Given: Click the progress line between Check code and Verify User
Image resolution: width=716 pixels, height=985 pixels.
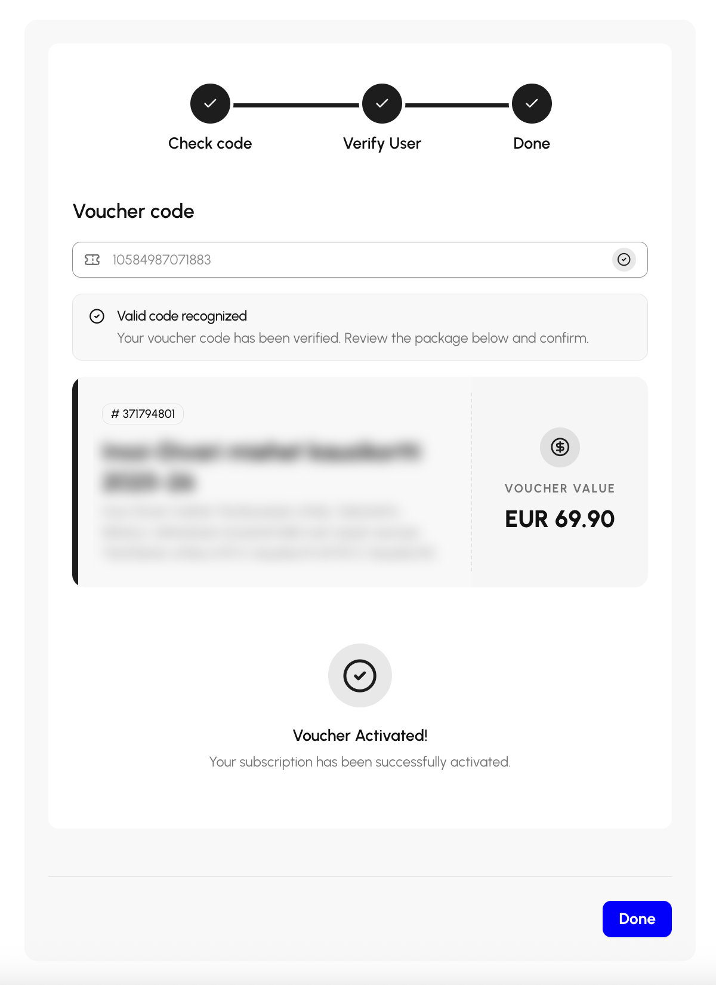Looking at the screenshot, I should pos(296,105).
